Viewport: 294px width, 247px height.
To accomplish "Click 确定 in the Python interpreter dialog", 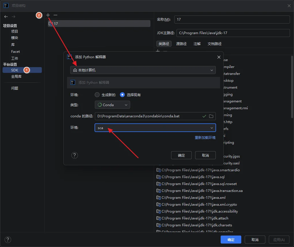I will (x=181, y=155).
